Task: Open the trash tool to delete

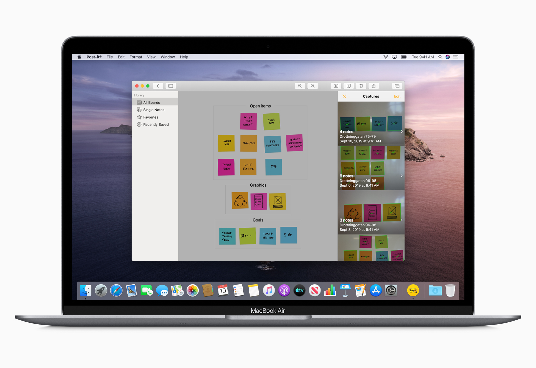Action: (361, 86)
